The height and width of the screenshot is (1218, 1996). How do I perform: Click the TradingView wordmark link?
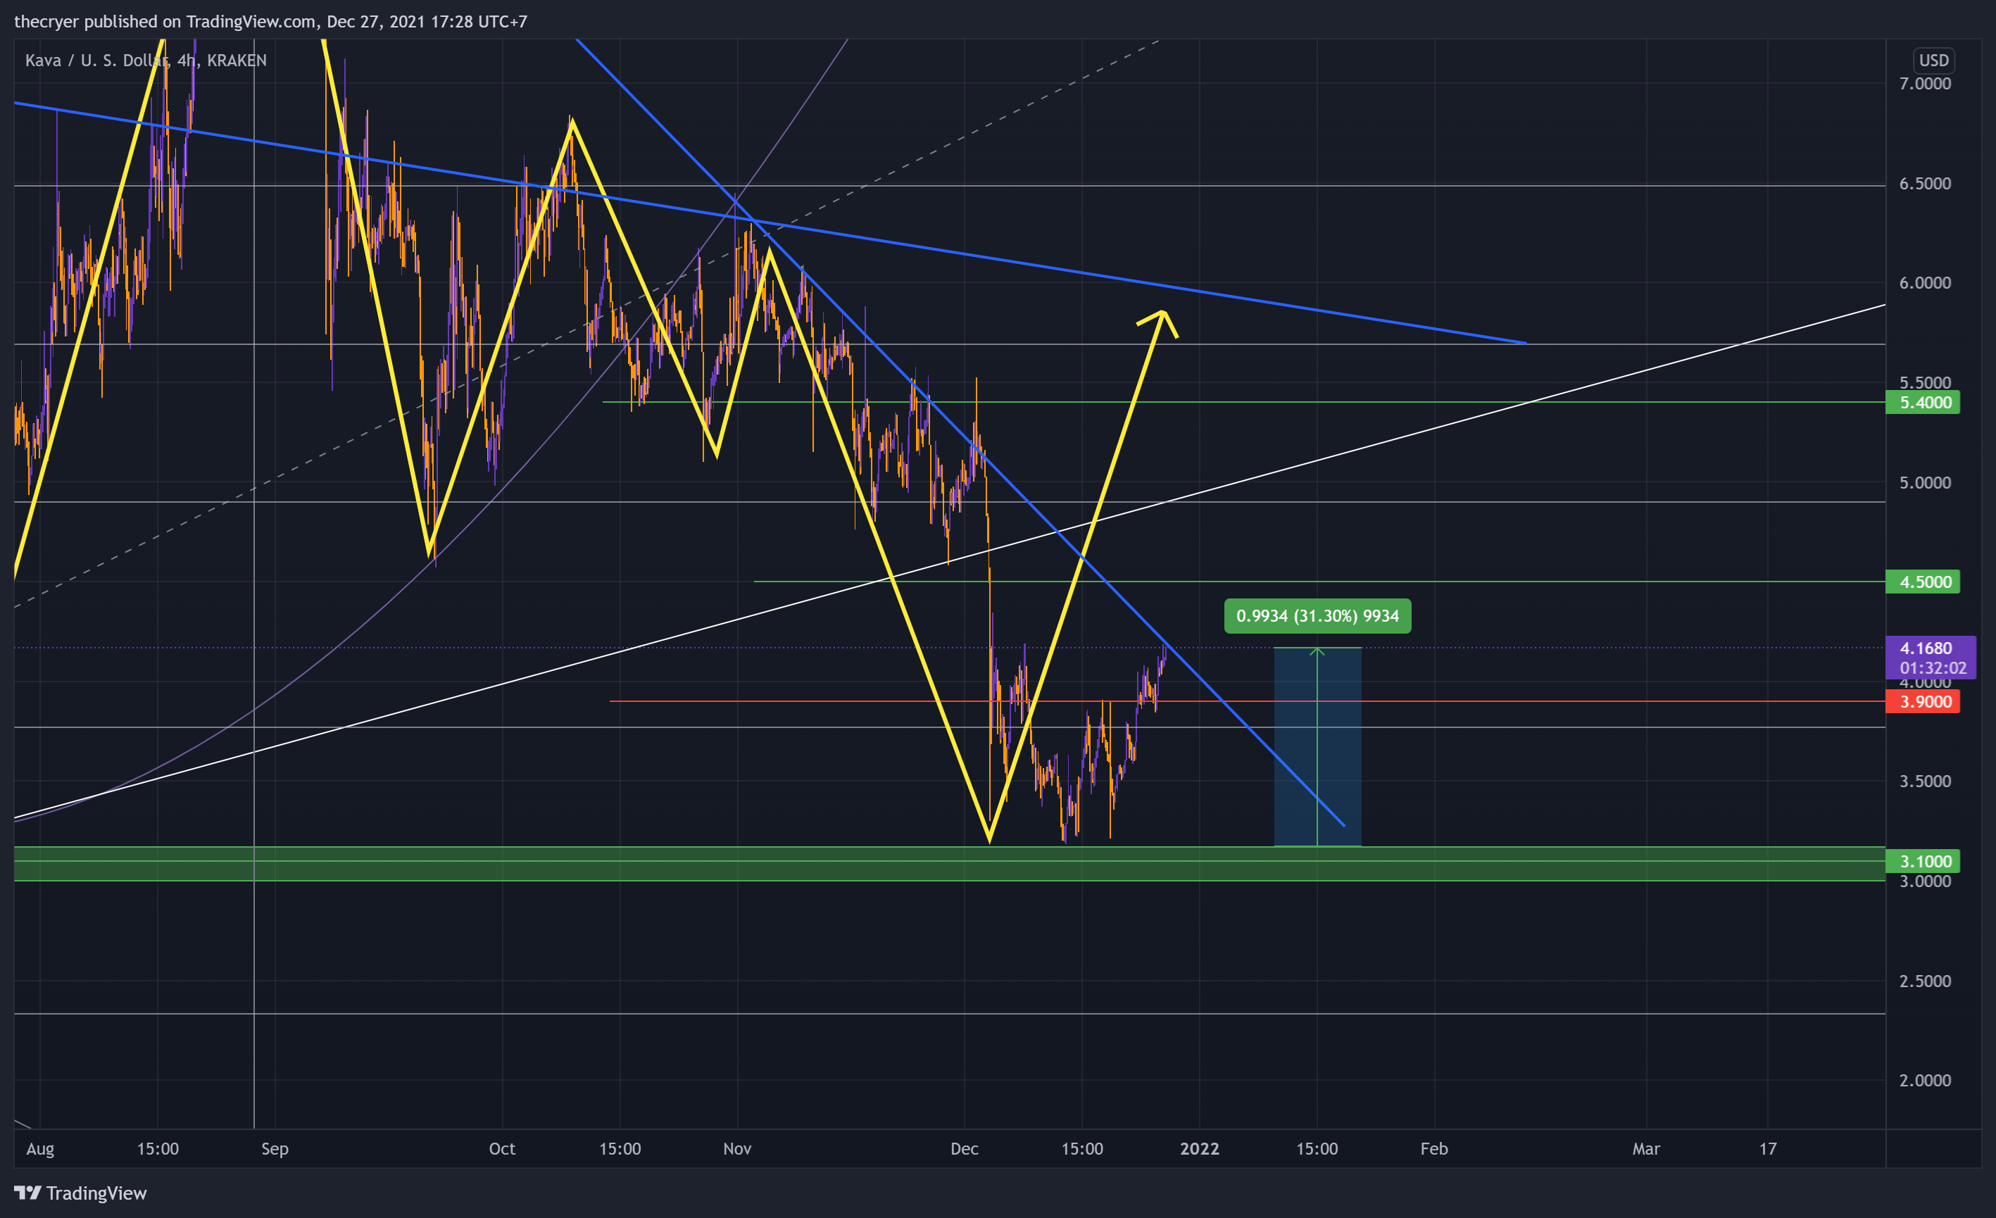point(96,1193)
